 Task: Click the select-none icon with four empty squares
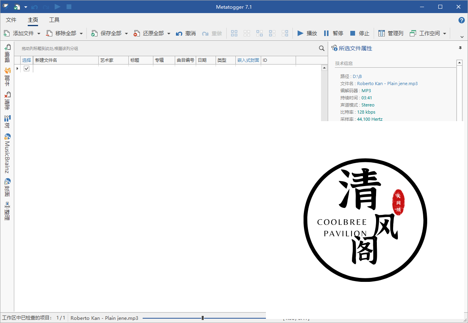(247, 33)
